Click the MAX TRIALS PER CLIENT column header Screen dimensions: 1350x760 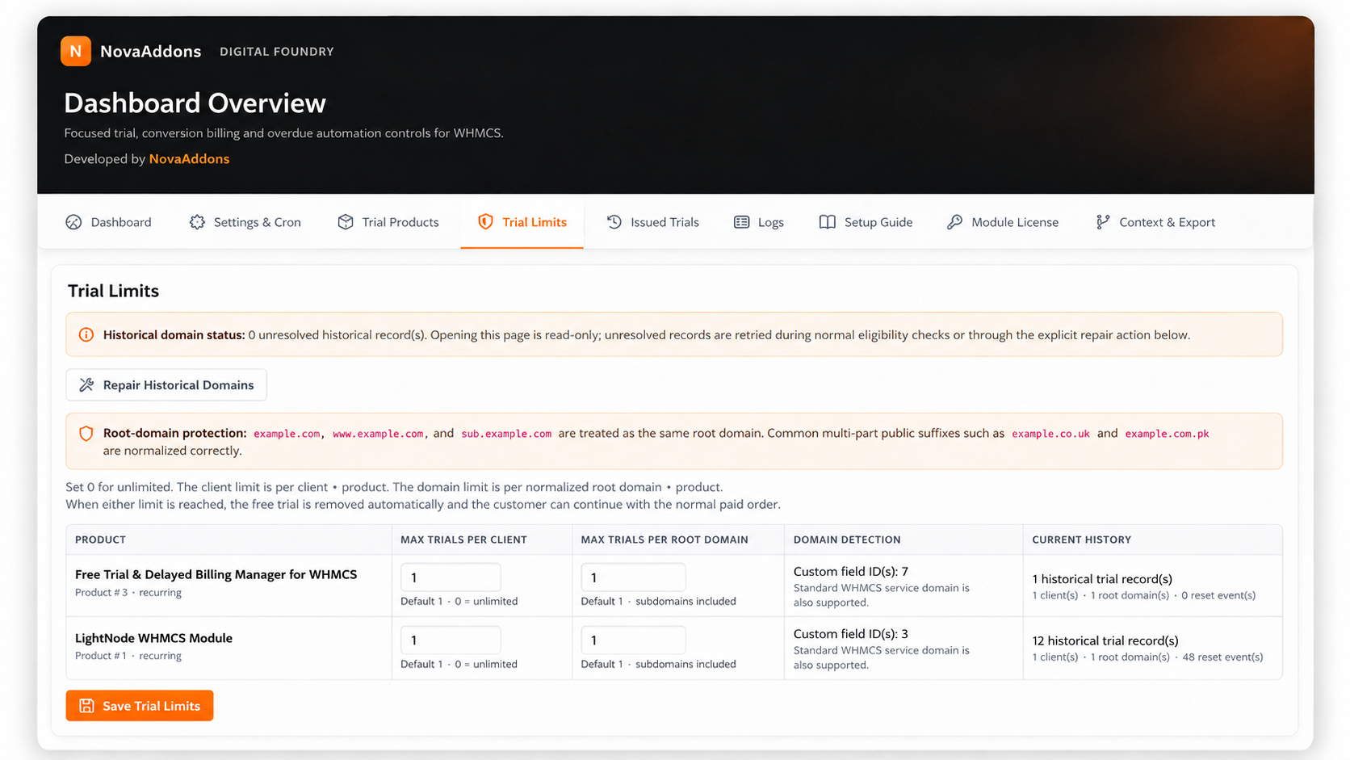tap(463, 540)
